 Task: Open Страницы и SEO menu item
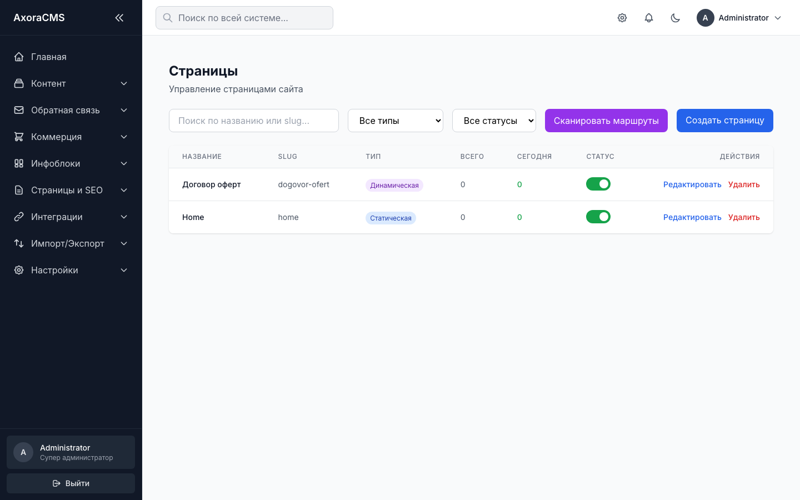coord(71,190)
